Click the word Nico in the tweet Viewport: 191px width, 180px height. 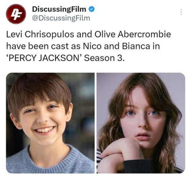point(92,46)
